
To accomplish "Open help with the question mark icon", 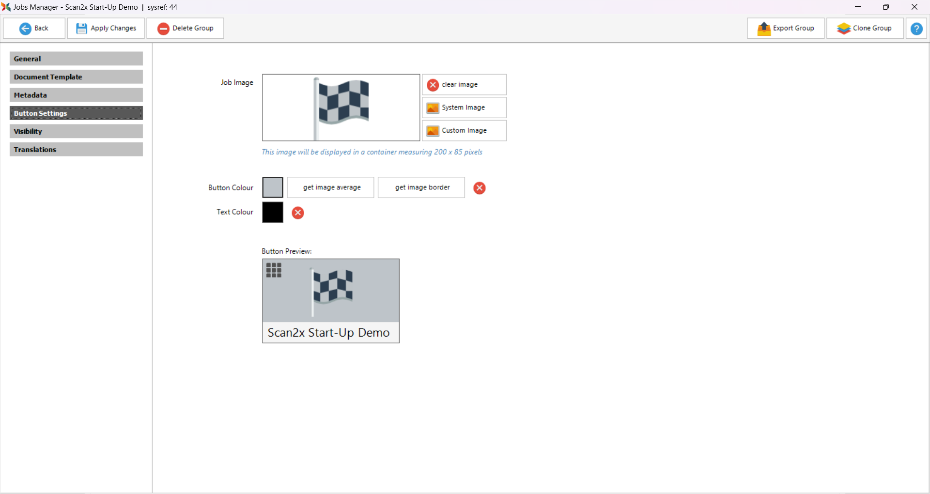I will click(916, 29).
